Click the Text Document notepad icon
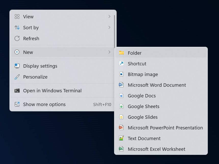219x164 pixels. pos(121,138)
